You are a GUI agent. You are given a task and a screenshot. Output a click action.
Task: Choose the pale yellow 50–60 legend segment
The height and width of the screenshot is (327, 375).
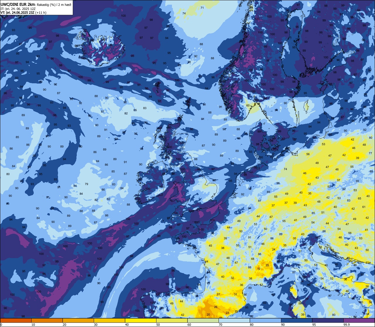(x=172, y=320)
